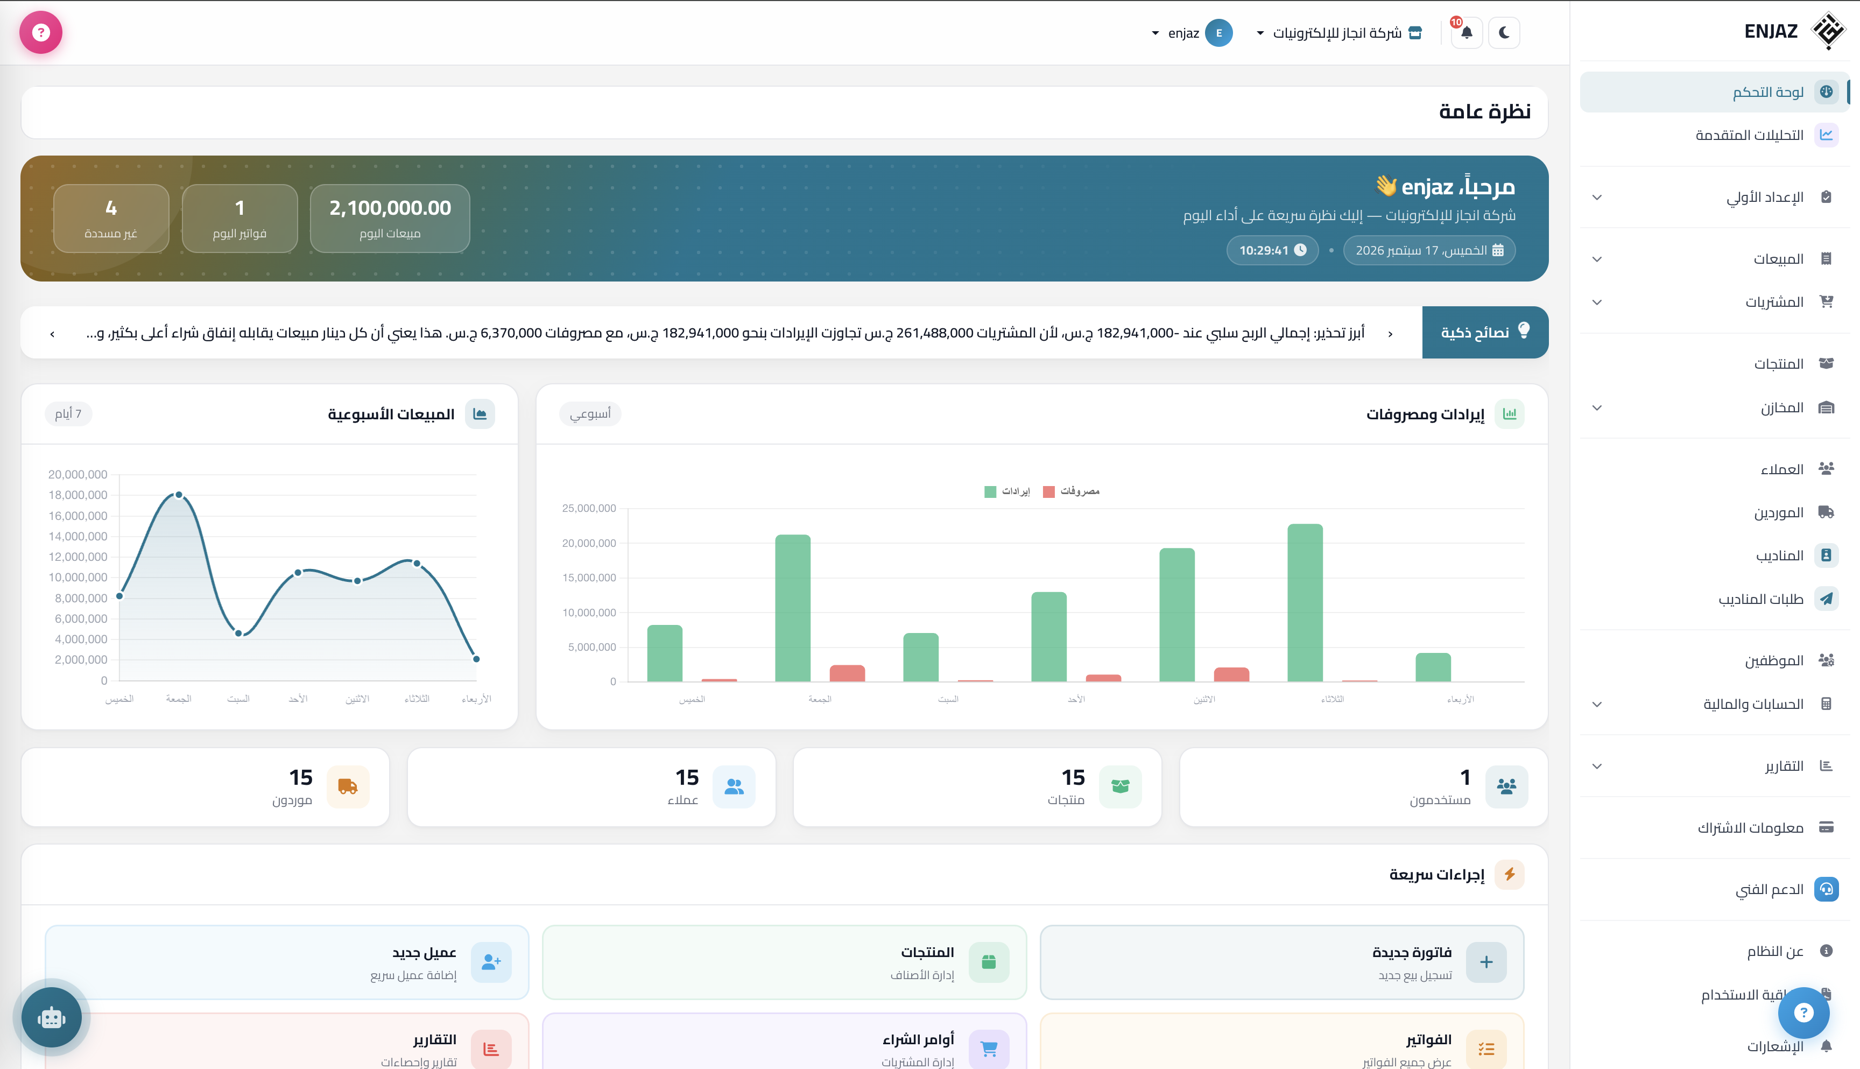Expand the المبيعات sidebar menu
Viewport: 1860px width, 1069px height.
[x=1714, y=258]
